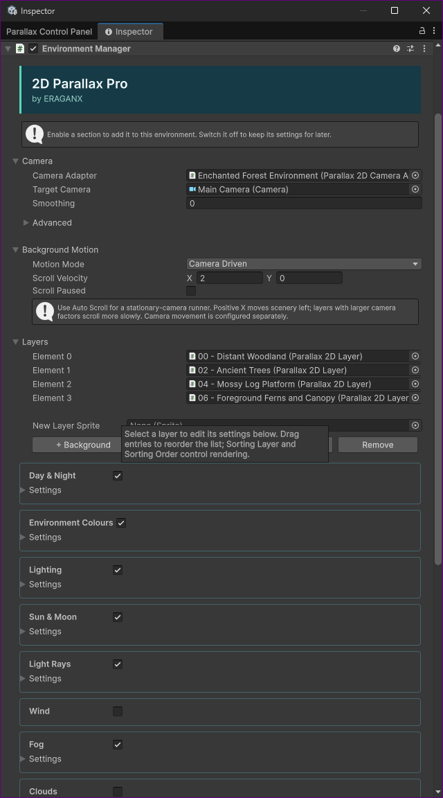Open object picker for Element 3 layer
443x798 pixels.
pos(415,398)
